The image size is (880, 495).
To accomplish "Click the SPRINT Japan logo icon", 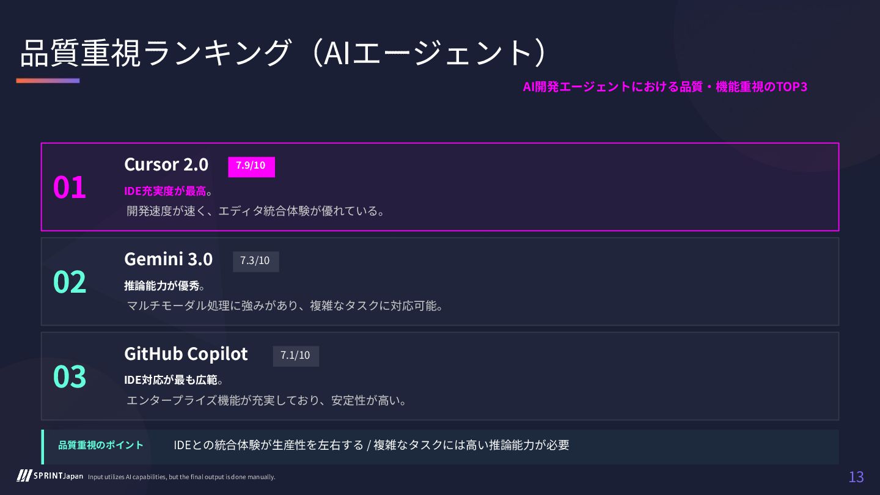I will click(24, 476).
